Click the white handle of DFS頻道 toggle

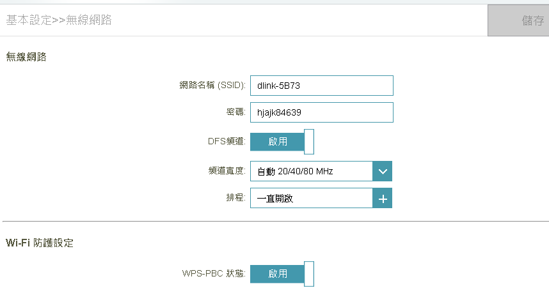coord(309,142)
